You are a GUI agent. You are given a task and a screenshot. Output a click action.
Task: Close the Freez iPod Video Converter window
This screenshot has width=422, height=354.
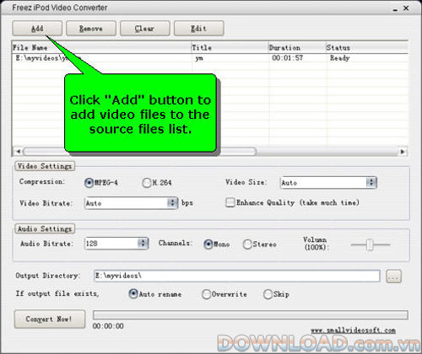click(406, 8)
